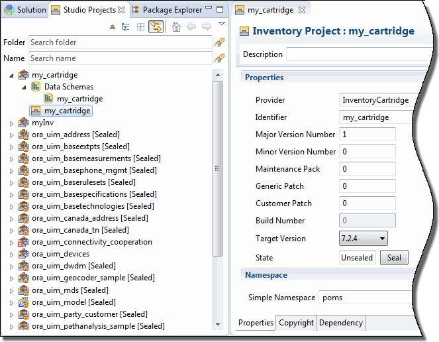The height and width of the screenshot is (342, 439).
Task: Switch to the Copyright tab
Action: pyautogui.click(x=296, y=323)
